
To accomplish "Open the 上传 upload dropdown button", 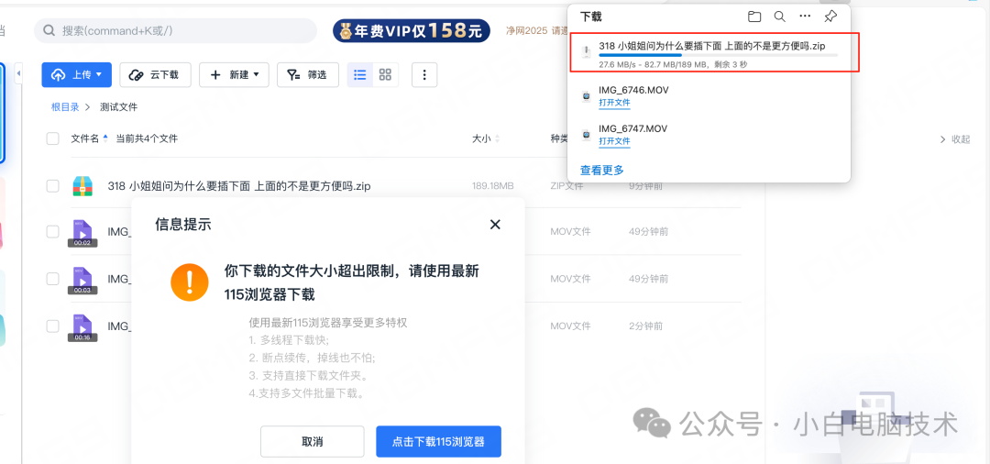I will point(76,74).
